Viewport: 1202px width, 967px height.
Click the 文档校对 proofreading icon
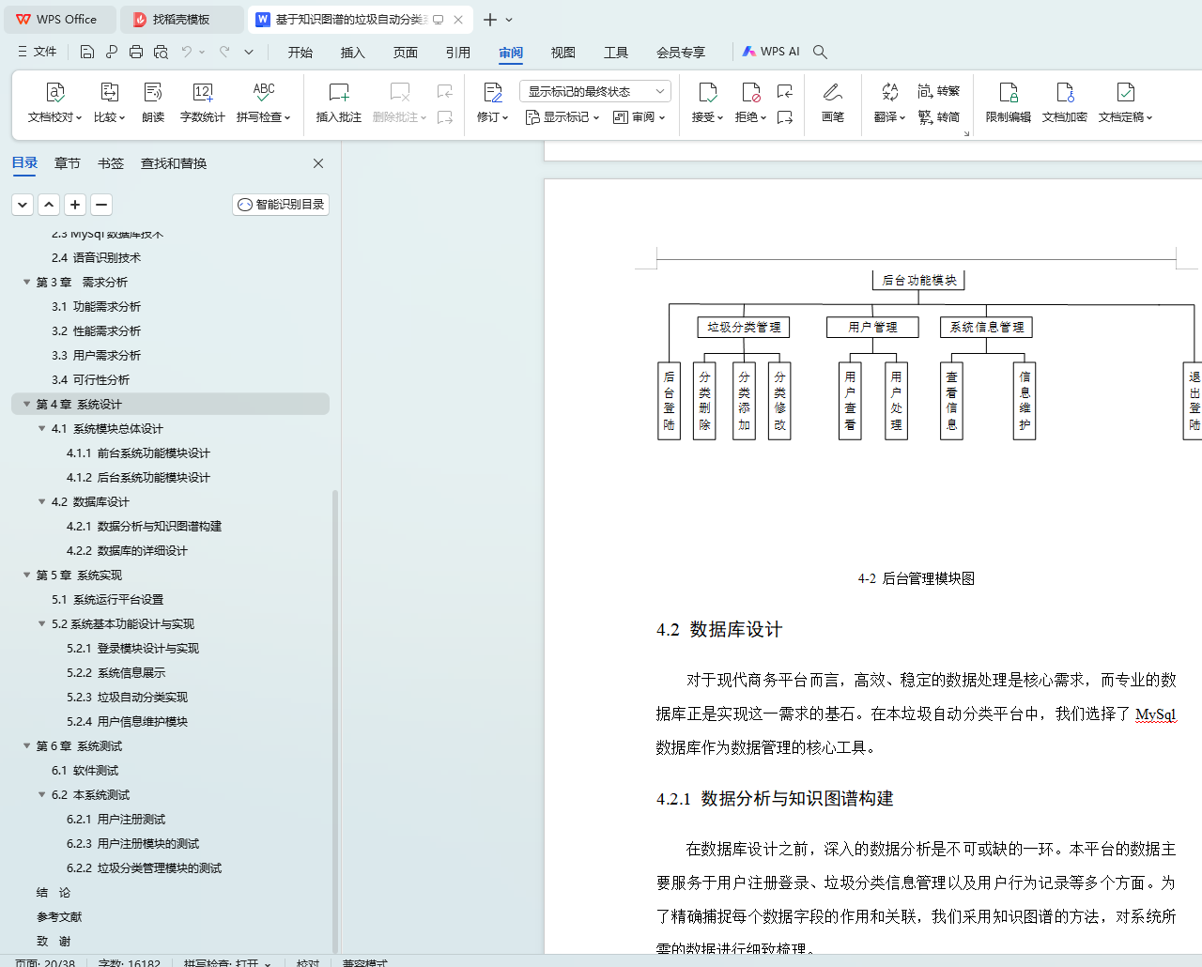55,92
